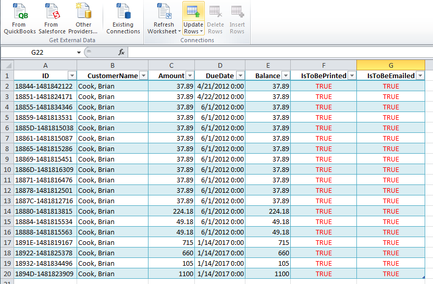Select row 17 header

(7, 242)
